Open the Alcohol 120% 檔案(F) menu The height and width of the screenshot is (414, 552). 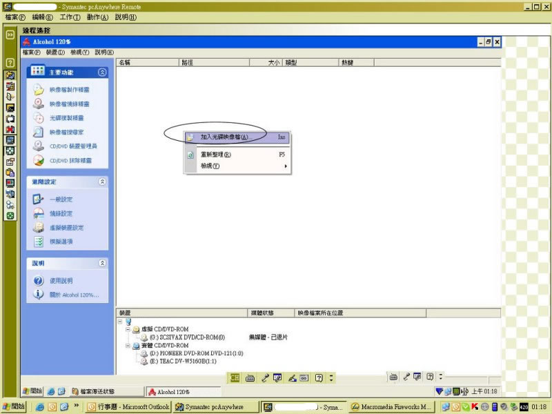point(31,52)
